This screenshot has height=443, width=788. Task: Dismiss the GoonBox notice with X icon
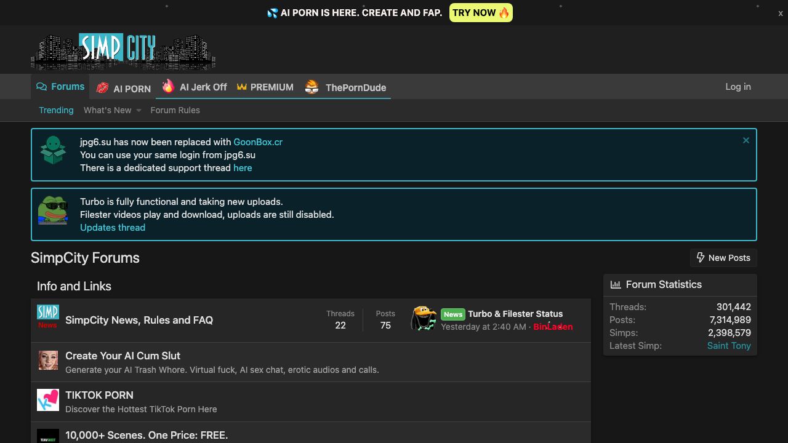pyautogui.click(x=746, y=140)
